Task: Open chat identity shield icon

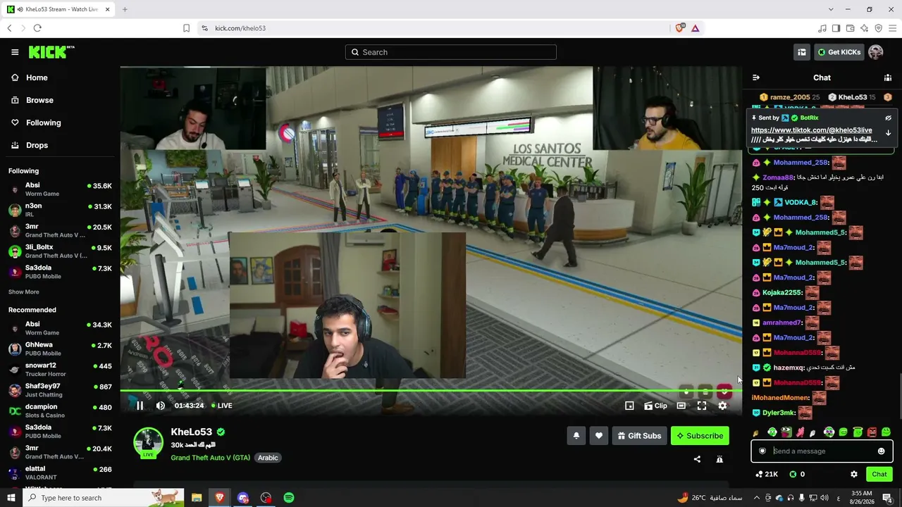Action: 762,451
